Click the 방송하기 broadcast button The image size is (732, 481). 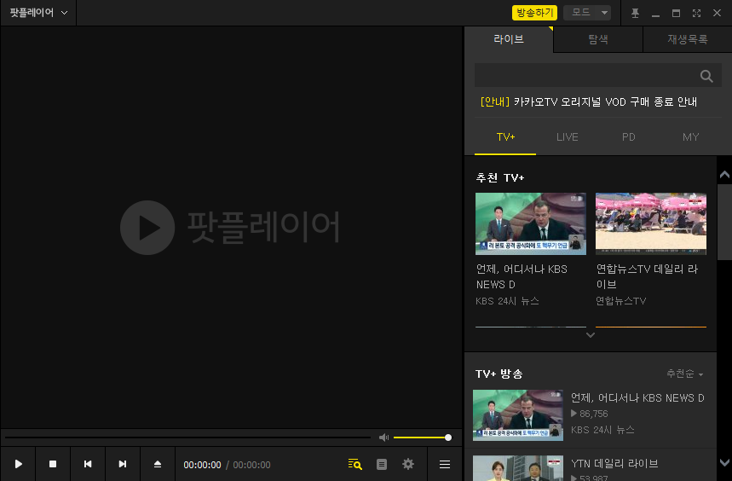click(534, 13)
